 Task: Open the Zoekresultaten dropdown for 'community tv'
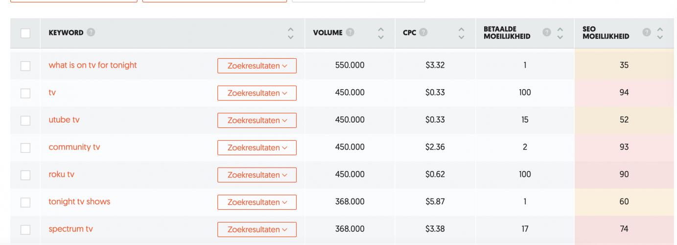click(257, 147)
